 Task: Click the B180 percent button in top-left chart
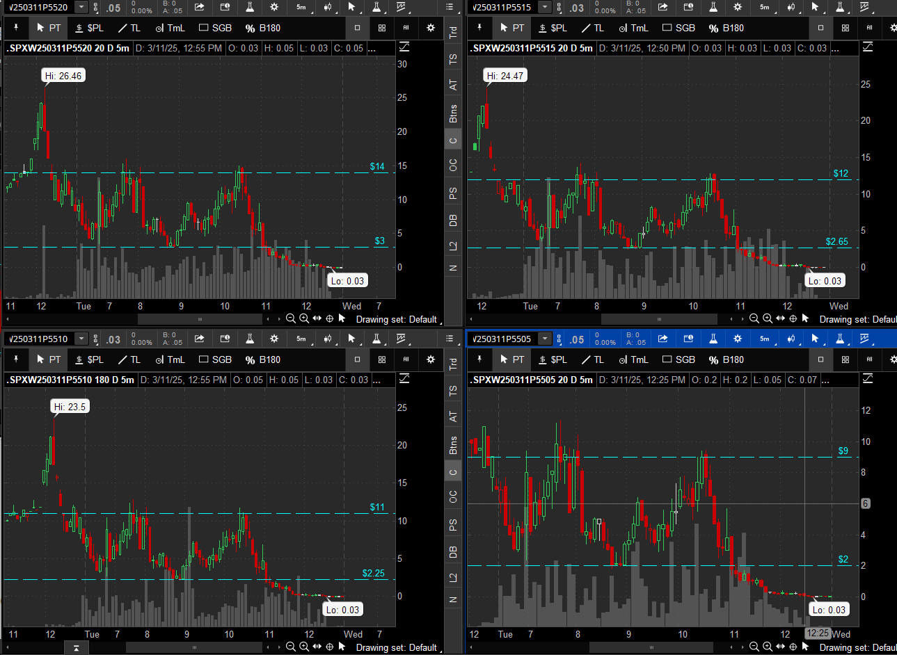pyautogui.click(x=263, y=28)
